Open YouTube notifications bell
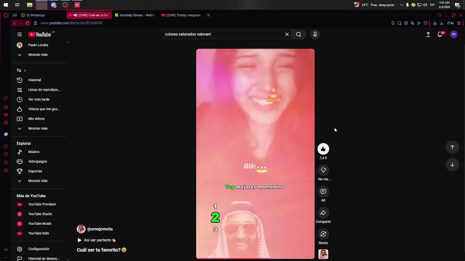The width and height of the screenshot is (465, 261). (x=440, y=34)
